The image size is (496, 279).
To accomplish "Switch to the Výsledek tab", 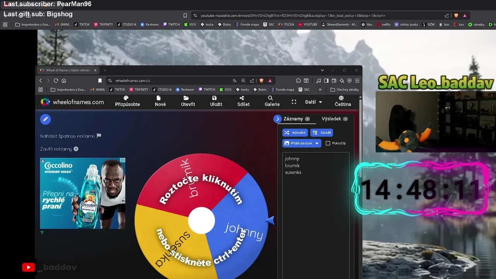I will (x=334, y=119).
